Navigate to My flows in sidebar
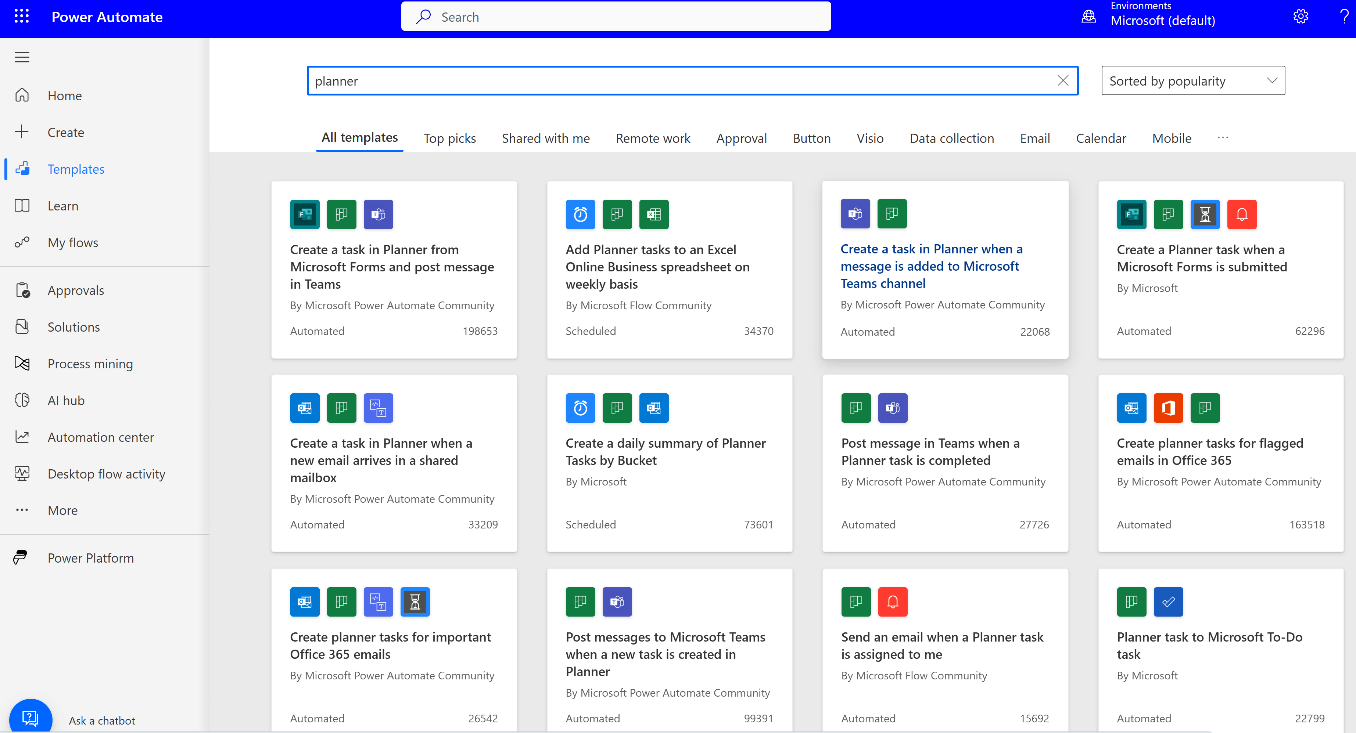The height and width of the screenshot is (733, 1356). [x=73, y=243]
